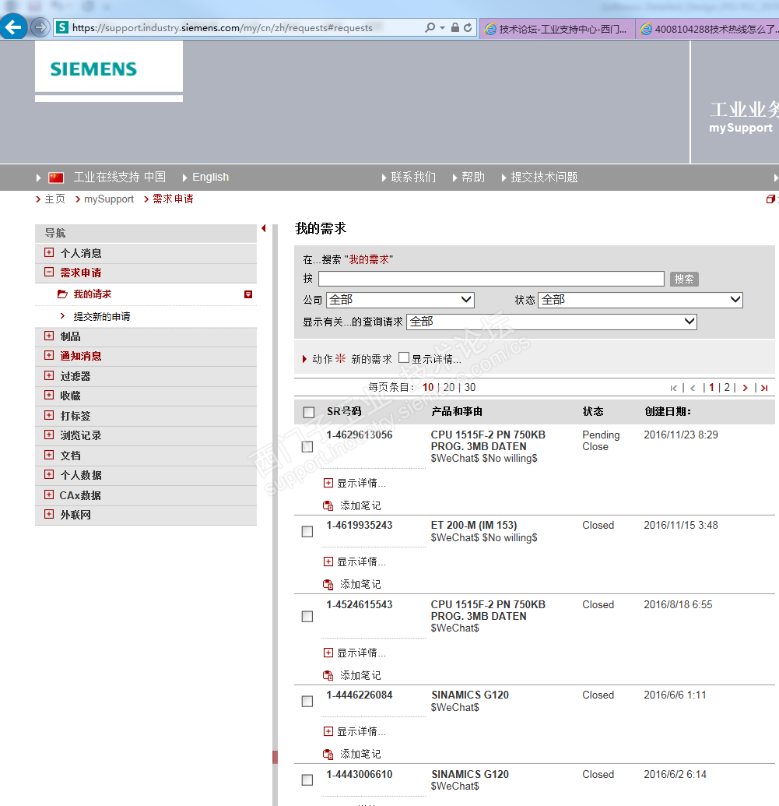Open the 状态 dropdown
This screenshot has height=806, width=779.
640,300
